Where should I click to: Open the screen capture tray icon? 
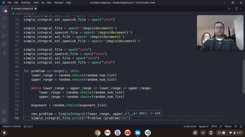click(x=195, y=133)
